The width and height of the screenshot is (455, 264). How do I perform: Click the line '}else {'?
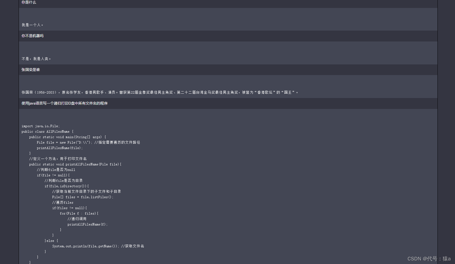point(51,241)
